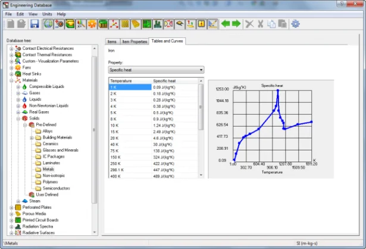This screenshot has width=366, height=249.
Task: Click the Fans icon in database tree
Action: pyautogui.click(x=17, y=67)
